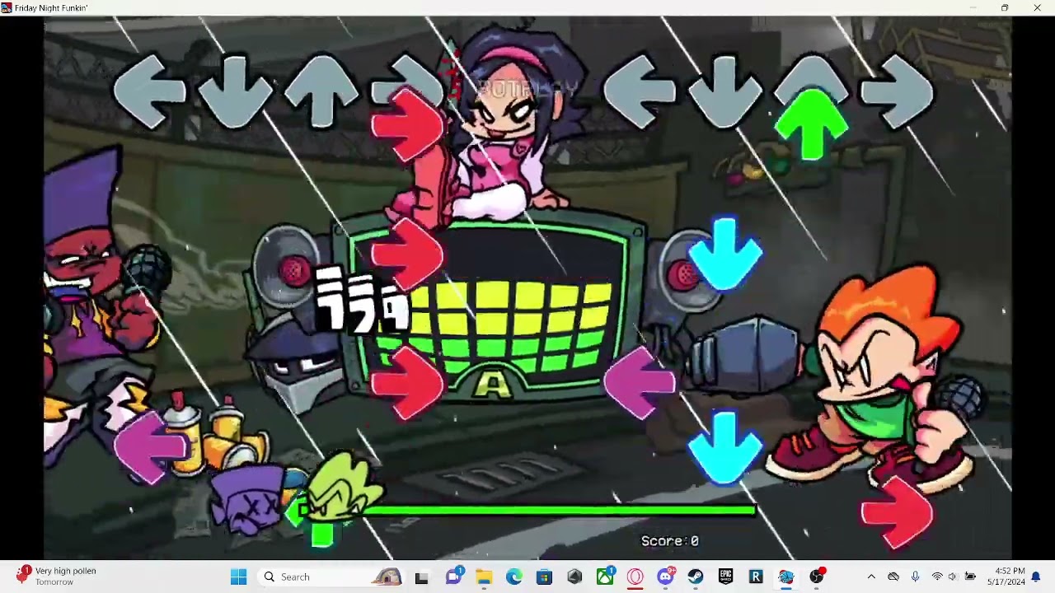Click the player's gray left arrow receptor

click(x=640, y=91)
